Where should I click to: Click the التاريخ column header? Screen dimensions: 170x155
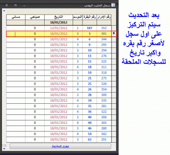click(59, 17)
